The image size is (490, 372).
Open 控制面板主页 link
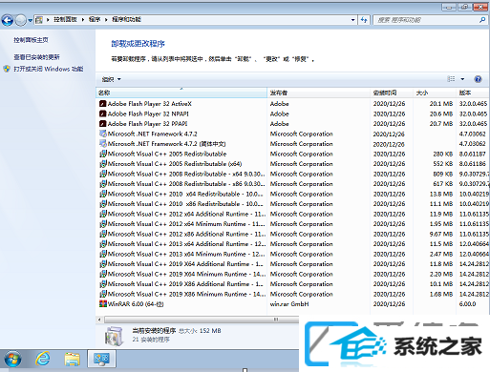click(31, 40)
